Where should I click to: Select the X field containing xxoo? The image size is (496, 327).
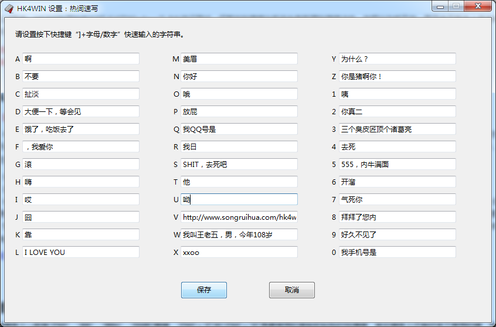coord(239,253)
